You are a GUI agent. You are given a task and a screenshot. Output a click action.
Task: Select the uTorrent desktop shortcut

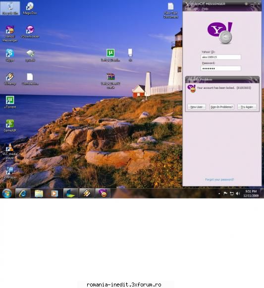coord(10,102)
